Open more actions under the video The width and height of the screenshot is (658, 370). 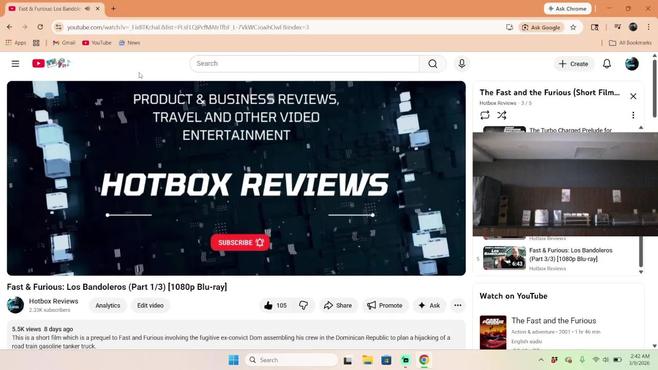point(458,305)
